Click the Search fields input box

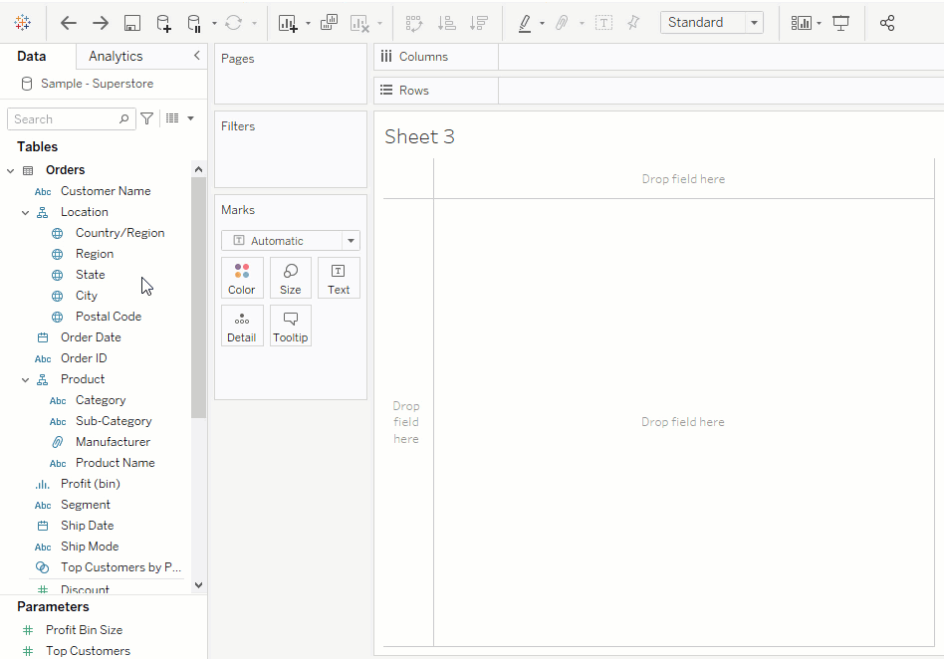(65, 119)
